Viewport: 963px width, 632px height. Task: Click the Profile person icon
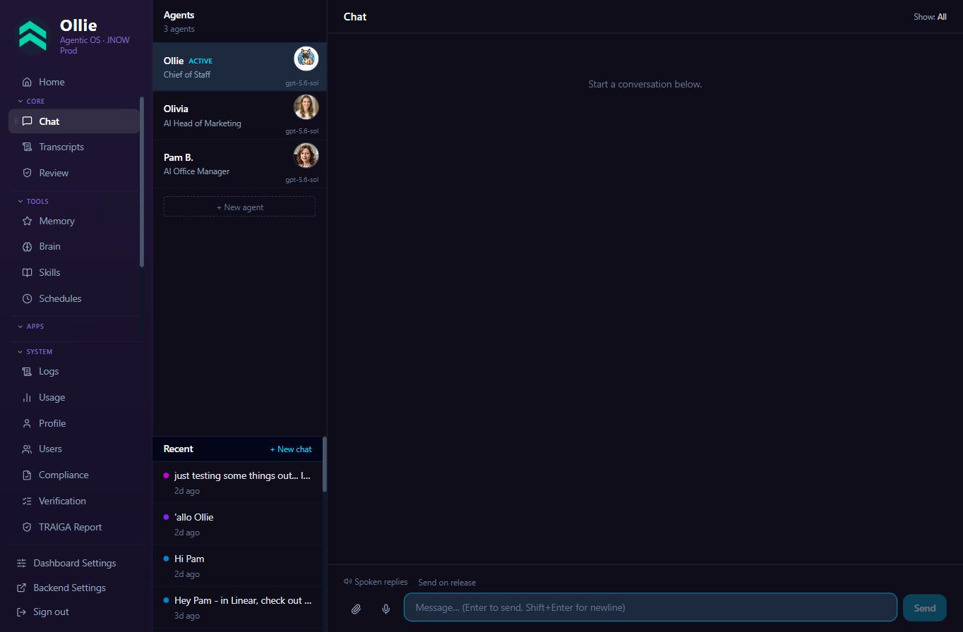[27, 423]
